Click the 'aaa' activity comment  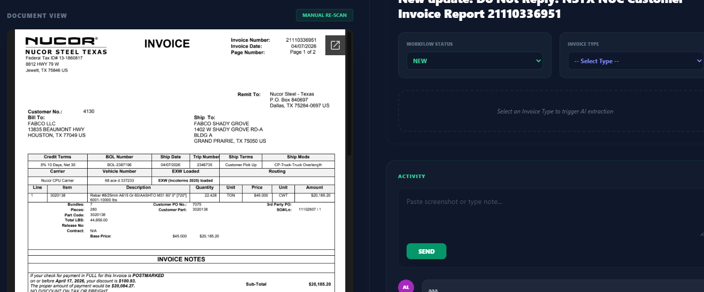click(432, 289)
